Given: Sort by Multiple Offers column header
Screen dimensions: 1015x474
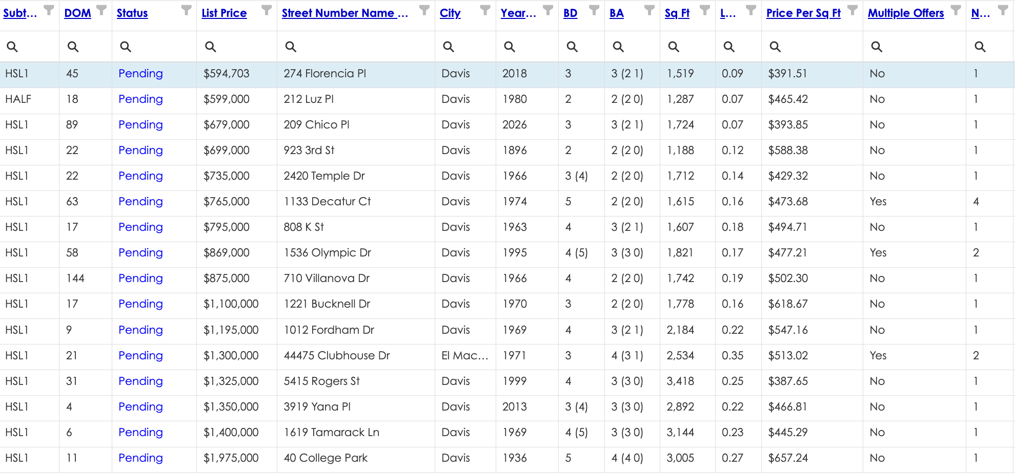Looking at the screenshot, I should tap(906, 13).
